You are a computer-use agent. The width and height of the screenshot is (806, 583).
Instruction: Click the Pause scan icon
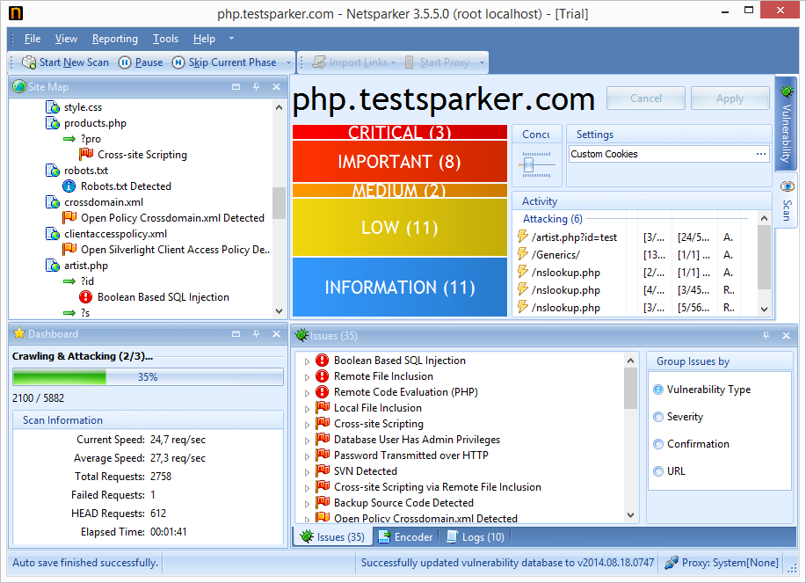click(x=125, y=62)
